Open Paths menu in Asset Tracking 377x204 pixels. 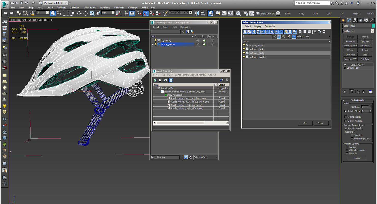pos(170,75)
